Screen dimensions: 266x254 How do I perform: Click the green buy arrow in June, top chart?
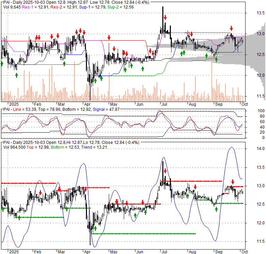(x=143, y=69)
